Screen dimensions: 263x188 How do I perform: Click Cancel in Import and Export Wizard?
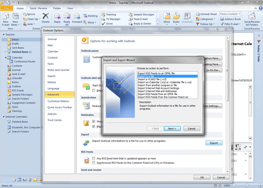[x=192, y=128]
